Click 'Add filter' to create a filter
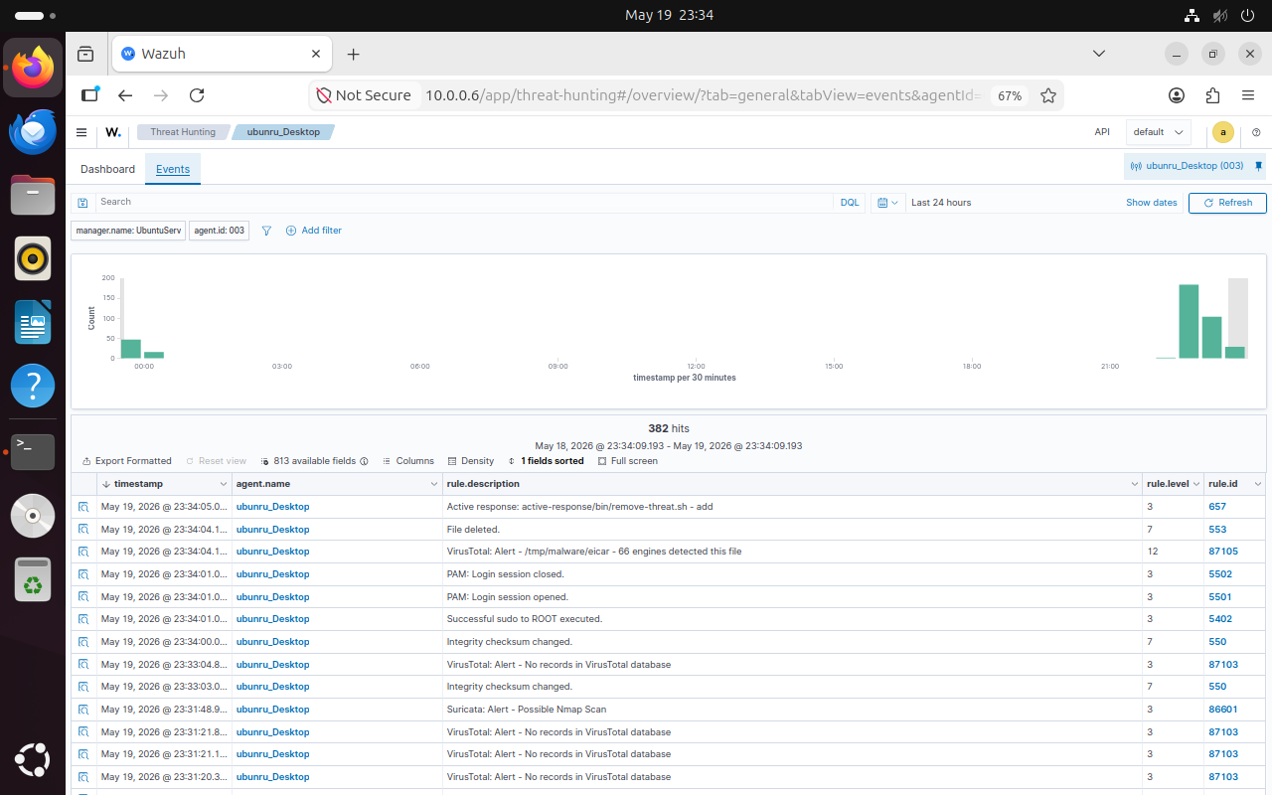Screen dimensions: 1272x795 click(x=314, y=231)
